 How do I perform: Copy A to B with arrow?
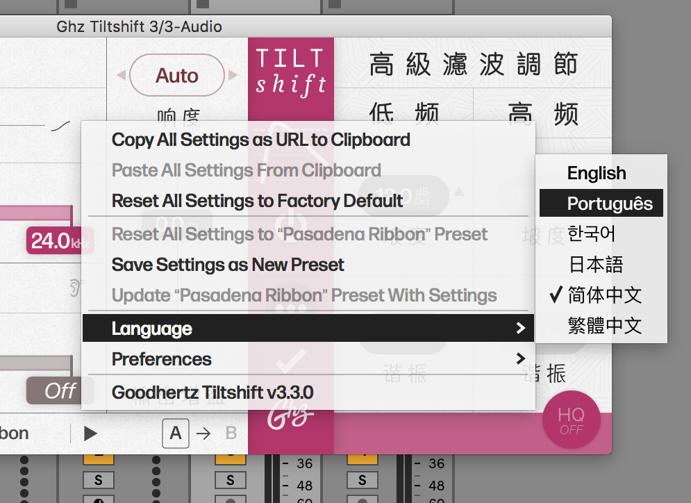[x=203, y=434]
